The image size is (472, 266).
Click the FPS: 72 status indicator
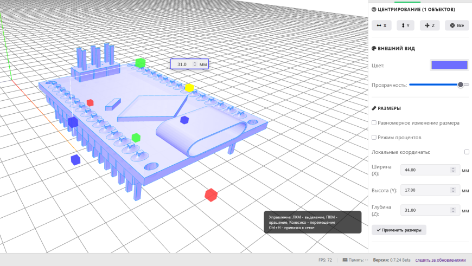[x=325, y=260]
